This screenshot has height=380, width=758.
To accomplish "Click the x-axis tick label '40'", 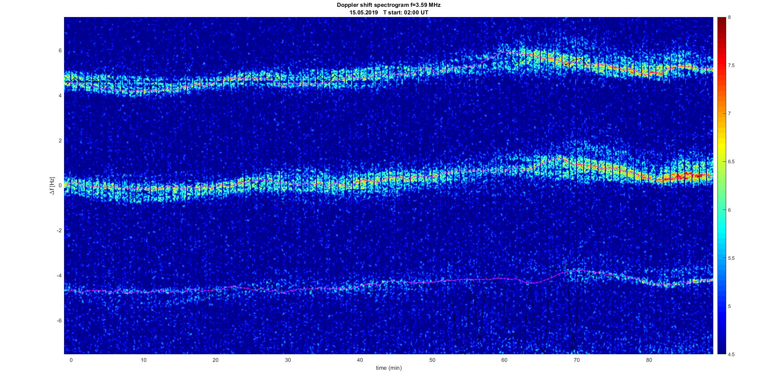I will point(360,360).
